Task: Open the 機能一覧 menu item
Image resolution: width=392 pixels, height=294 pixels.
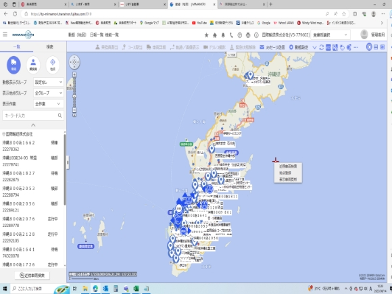Action: pyautogui.click(x=112, y=35)
